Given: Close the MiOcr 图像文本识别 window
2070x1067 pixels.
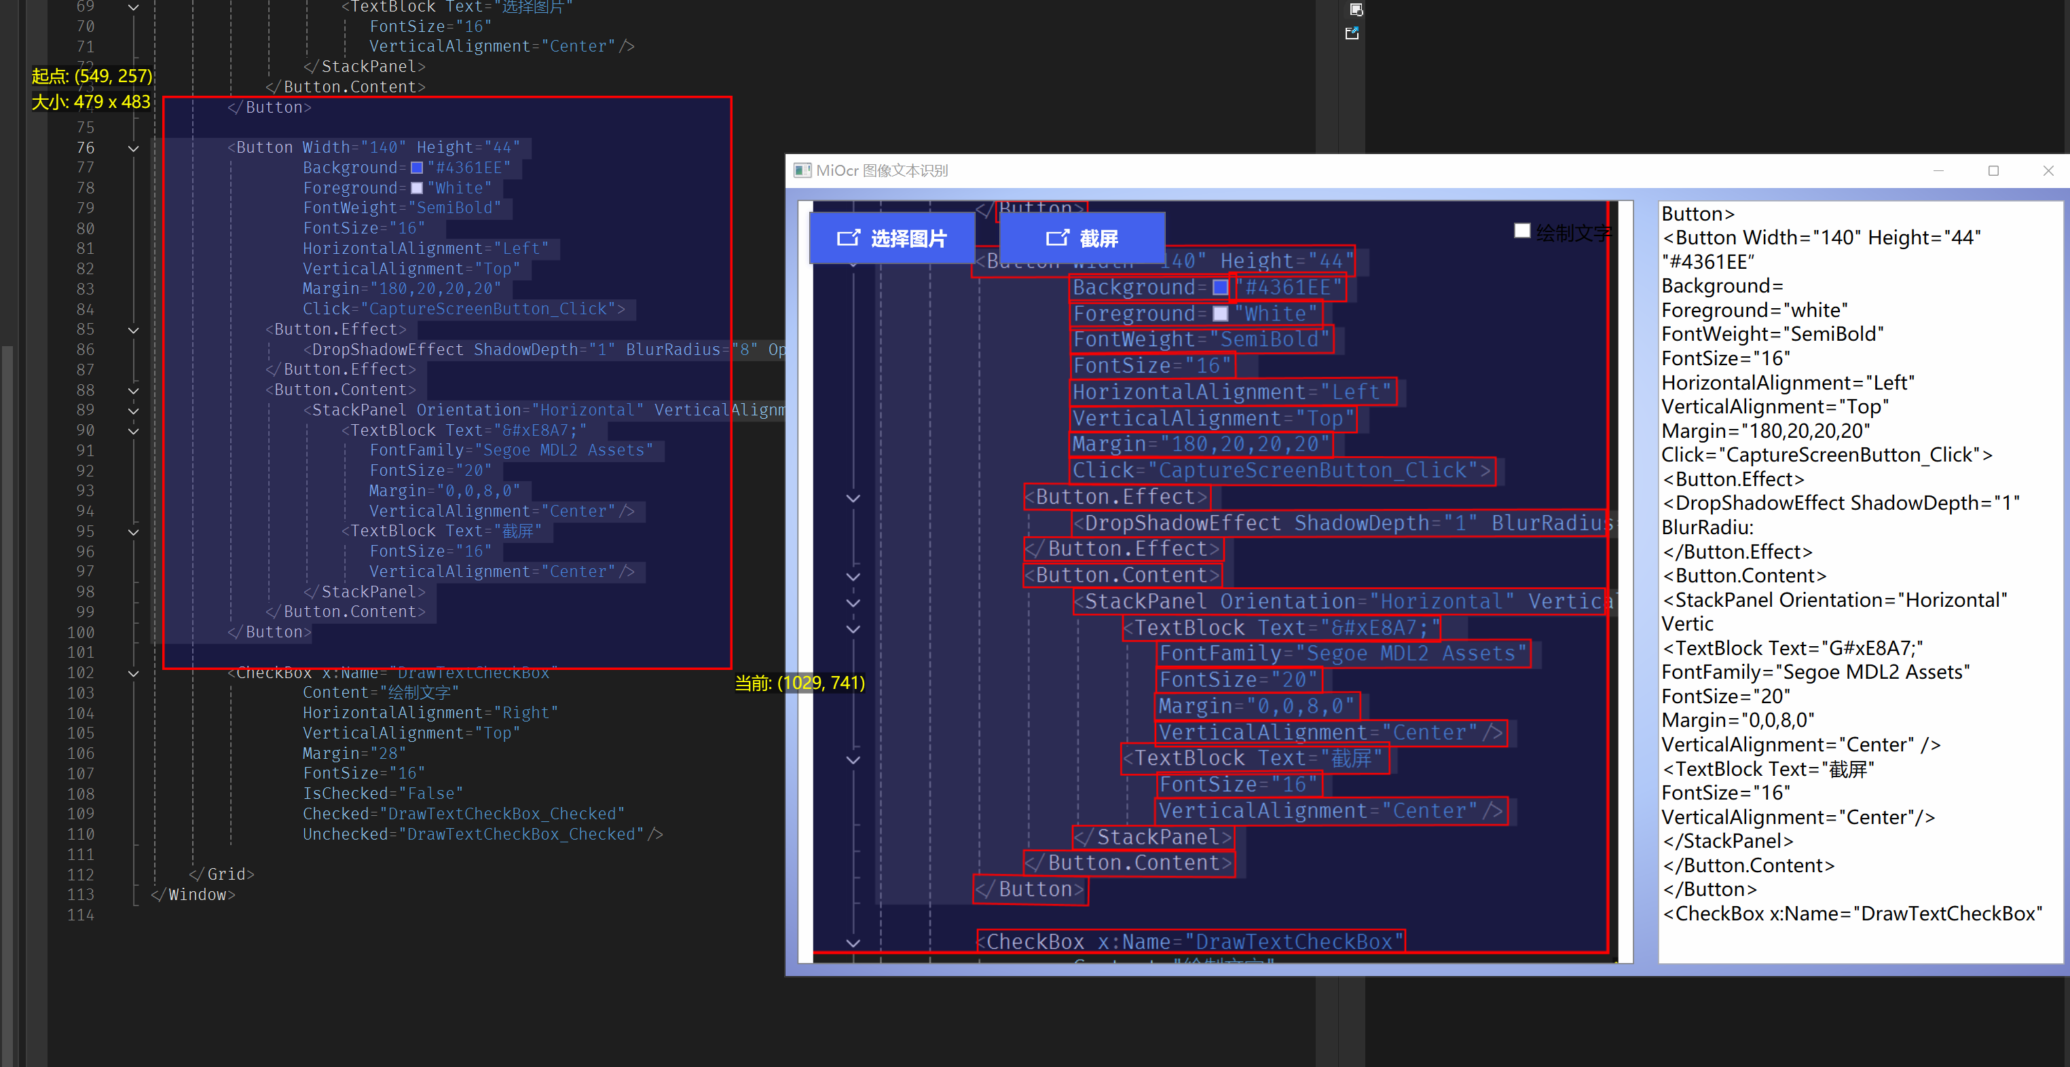Looking at the screenshot, I should pos(2048,170).
